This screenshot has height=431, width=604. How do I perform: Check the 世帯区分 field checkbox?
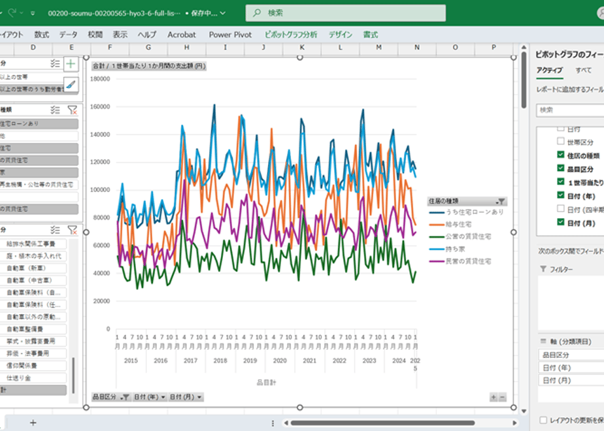(561, 141)
